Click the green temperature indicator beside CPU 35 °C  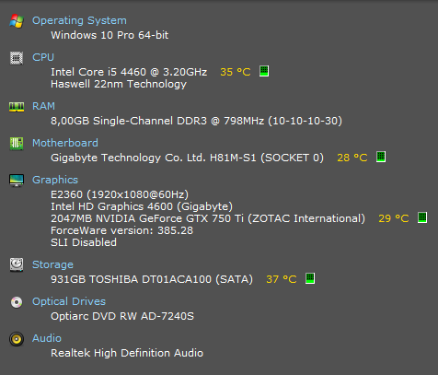(264, 71)
